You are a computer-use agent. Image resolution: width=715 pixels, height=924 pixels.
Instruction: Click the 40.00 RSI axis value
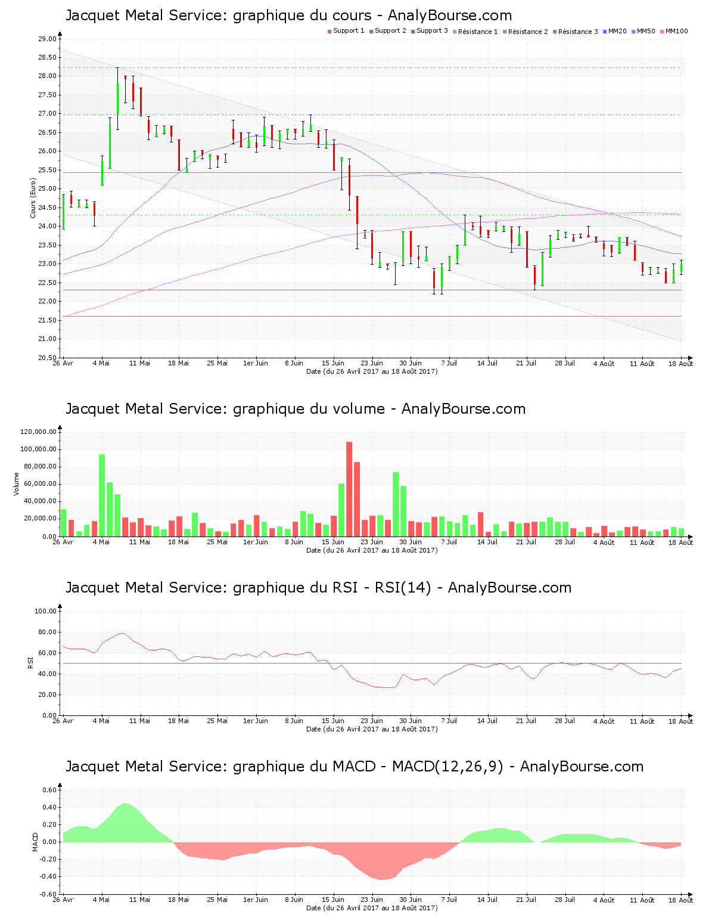[x=48, y=674]
